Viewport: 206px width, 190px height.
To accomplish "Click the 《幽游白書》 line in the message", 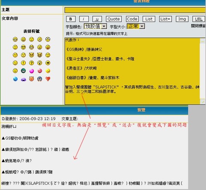I will coord(92,78).
